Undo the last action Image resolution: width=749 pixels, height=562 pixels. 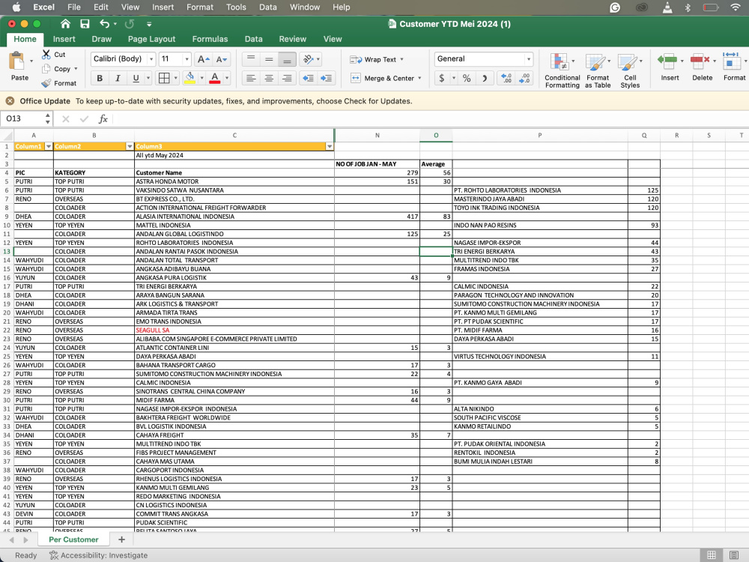(x=105, y=24)
